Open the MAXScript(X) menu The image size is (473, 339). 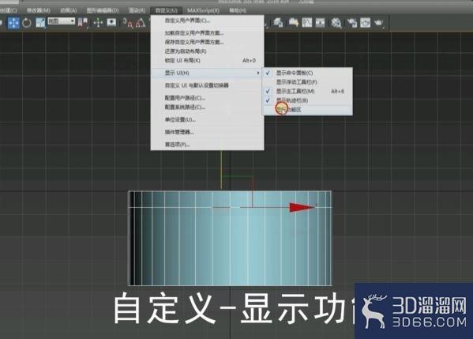203,10
